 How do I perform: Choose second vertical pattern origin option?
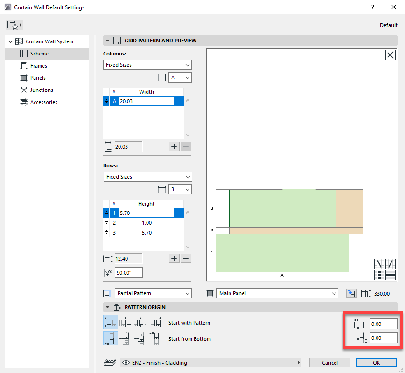[x=125, y=338]
